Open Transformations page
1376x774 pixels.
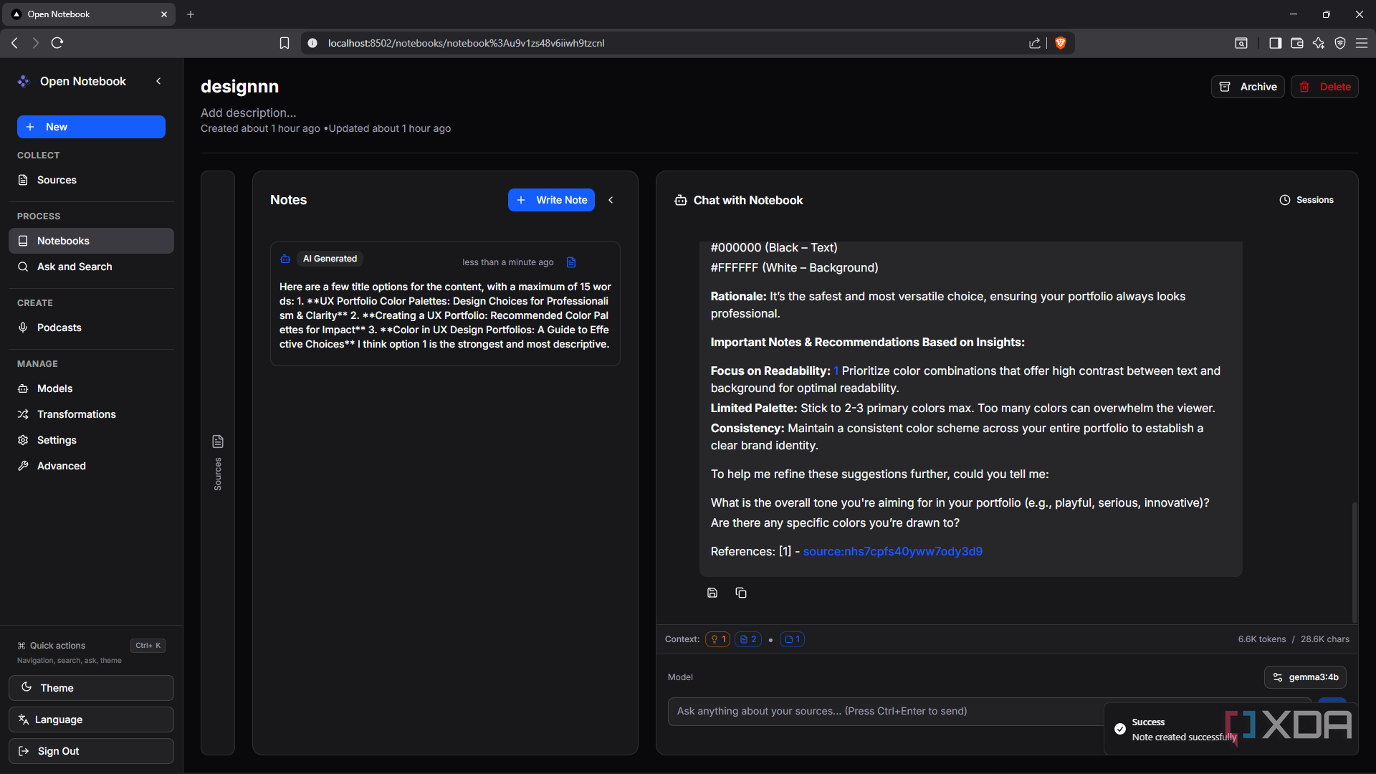pos(91,414)
